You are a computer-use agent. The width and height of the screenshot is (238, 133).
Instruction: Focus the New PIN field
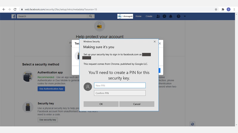pos(120,85)
